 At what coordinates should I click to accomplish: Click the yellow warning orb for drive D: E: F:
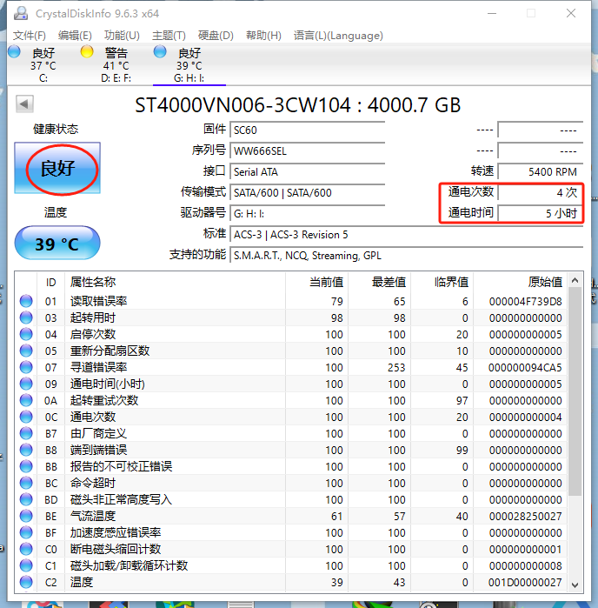point(87,51)
